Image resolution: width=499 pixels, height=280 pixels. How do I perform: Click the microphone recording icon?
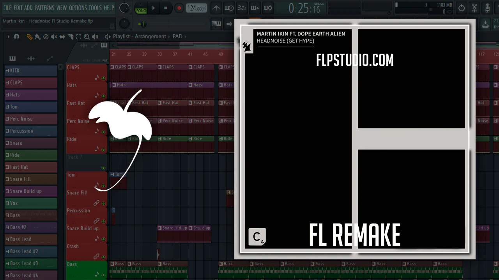tap(487, 8)
